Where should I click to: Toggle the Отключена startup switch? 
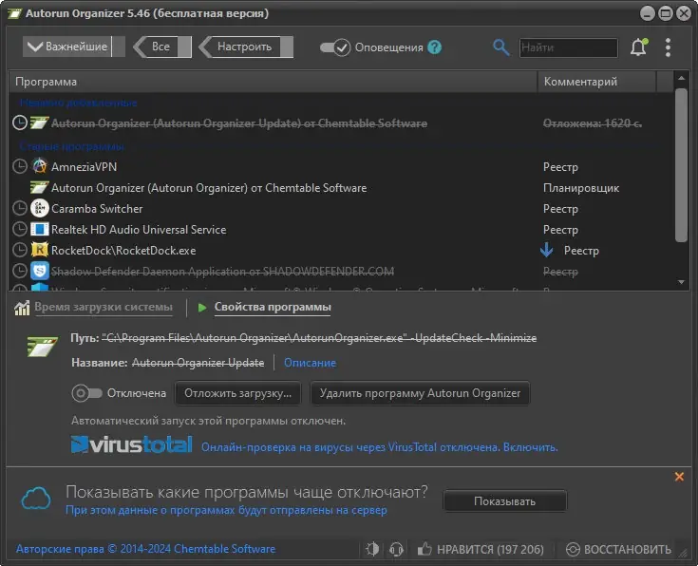(x=86, y=393)
